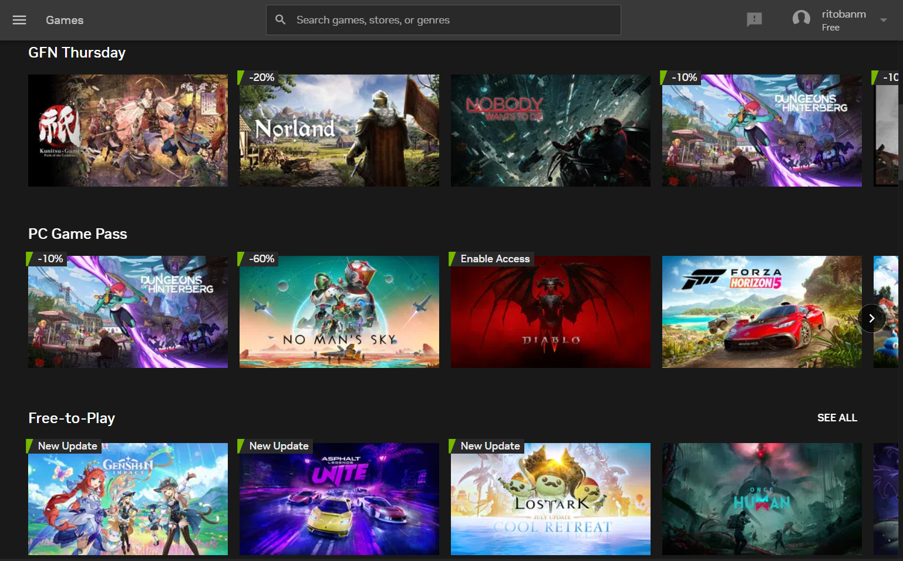Click SEE ALL for Free-to-Play

pos(837,418)
